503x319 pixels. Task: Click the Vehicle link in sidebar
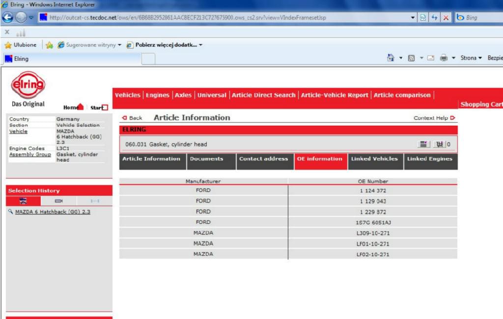[18, 131]
